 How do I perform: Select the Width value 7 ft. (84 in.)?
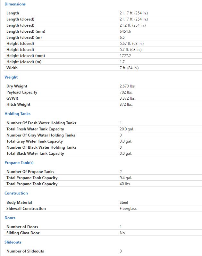point(129,68)
